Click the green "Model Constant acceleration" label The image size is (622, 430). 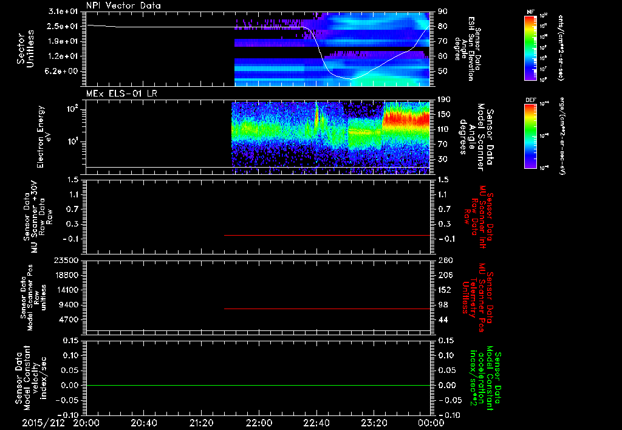pyautogui.click(x=485, y=378)
